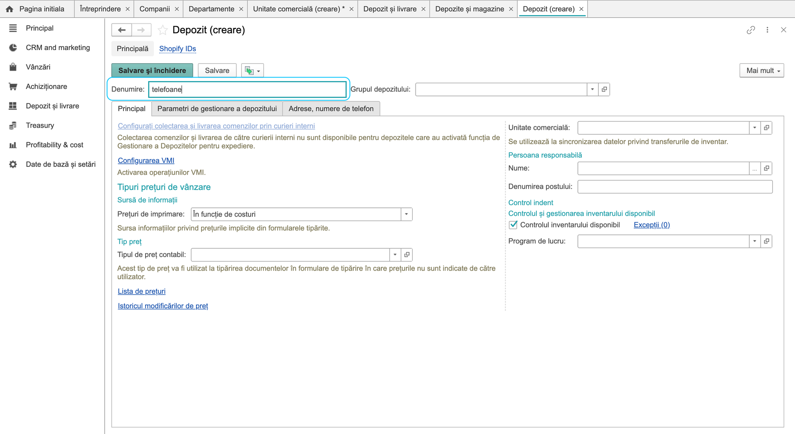
Task: Close the Depozit (creare) form with X
Action: (784, 30)
